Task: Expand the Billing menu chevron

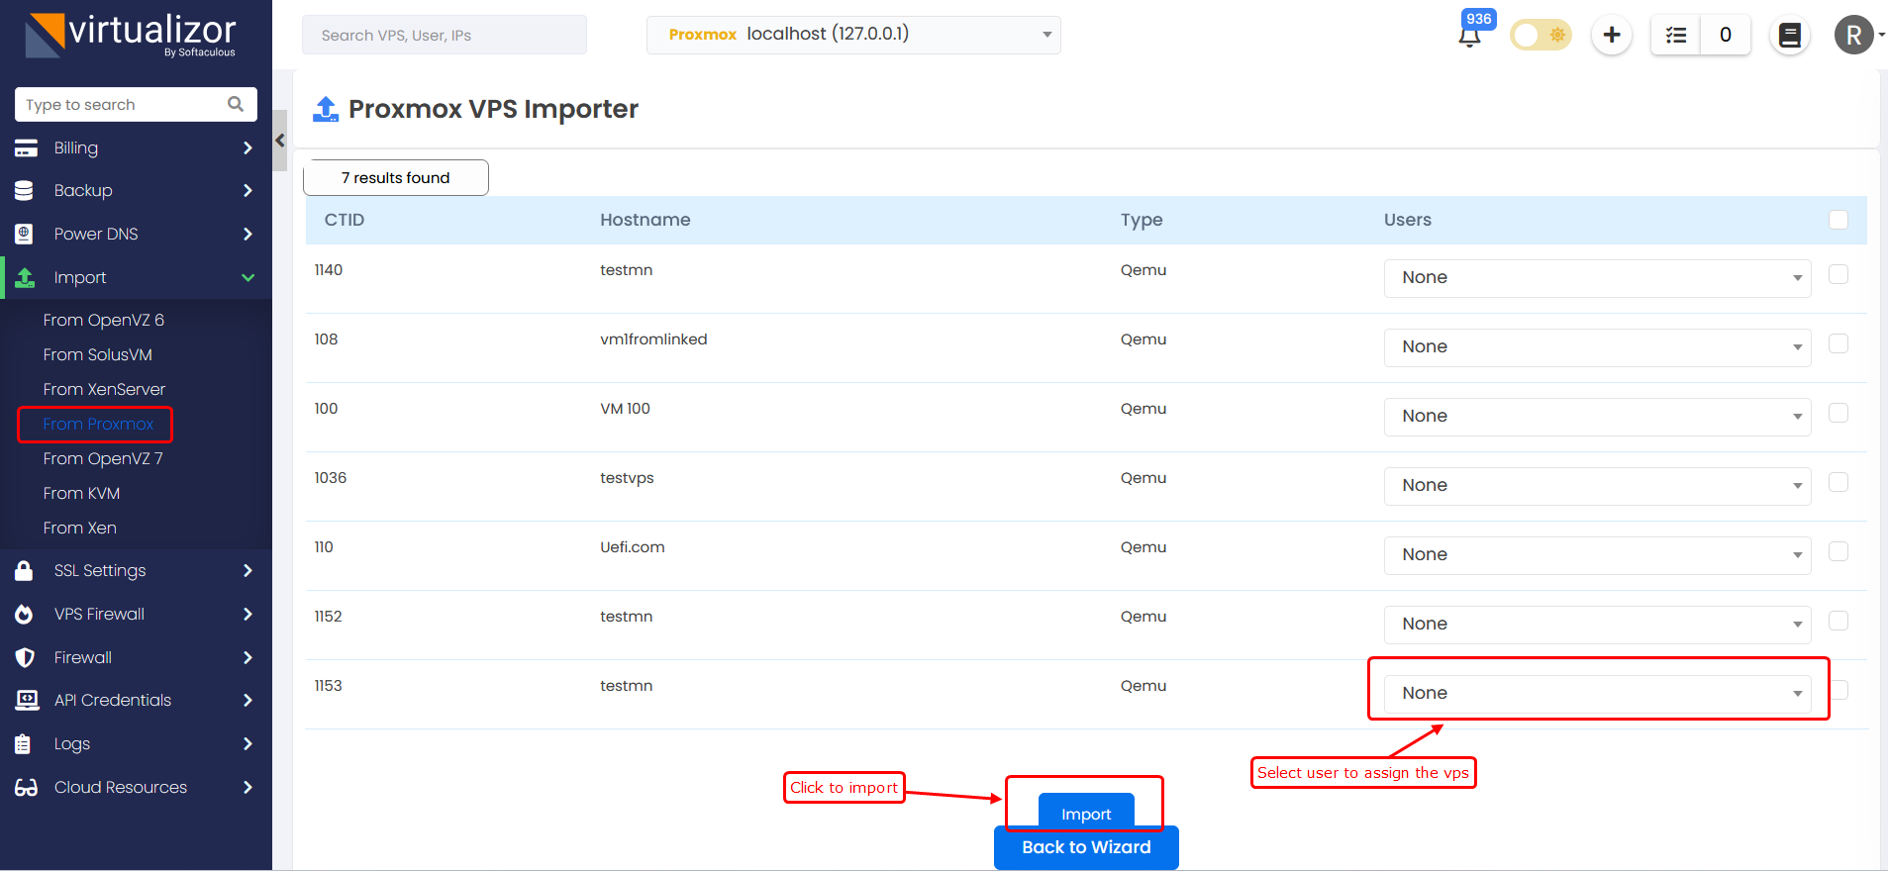Action: [x=248, y=147]
